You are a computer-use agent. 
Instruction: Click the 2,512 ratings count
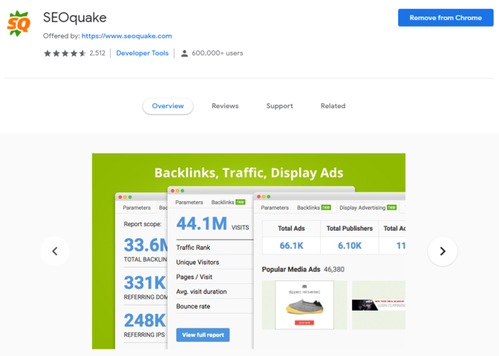click(x=97, y=53)
